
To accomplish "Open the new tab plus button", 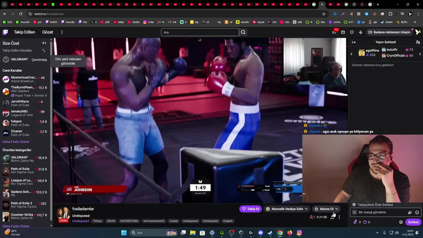I will 378,5.
